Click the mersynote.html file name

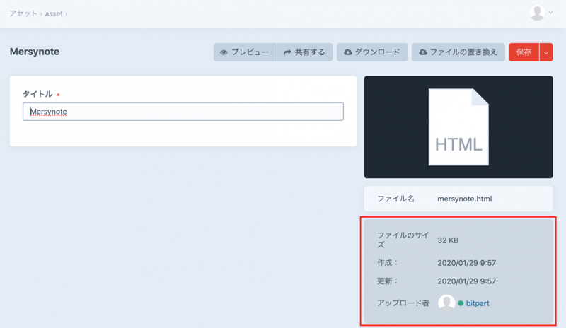click(464, 199)
